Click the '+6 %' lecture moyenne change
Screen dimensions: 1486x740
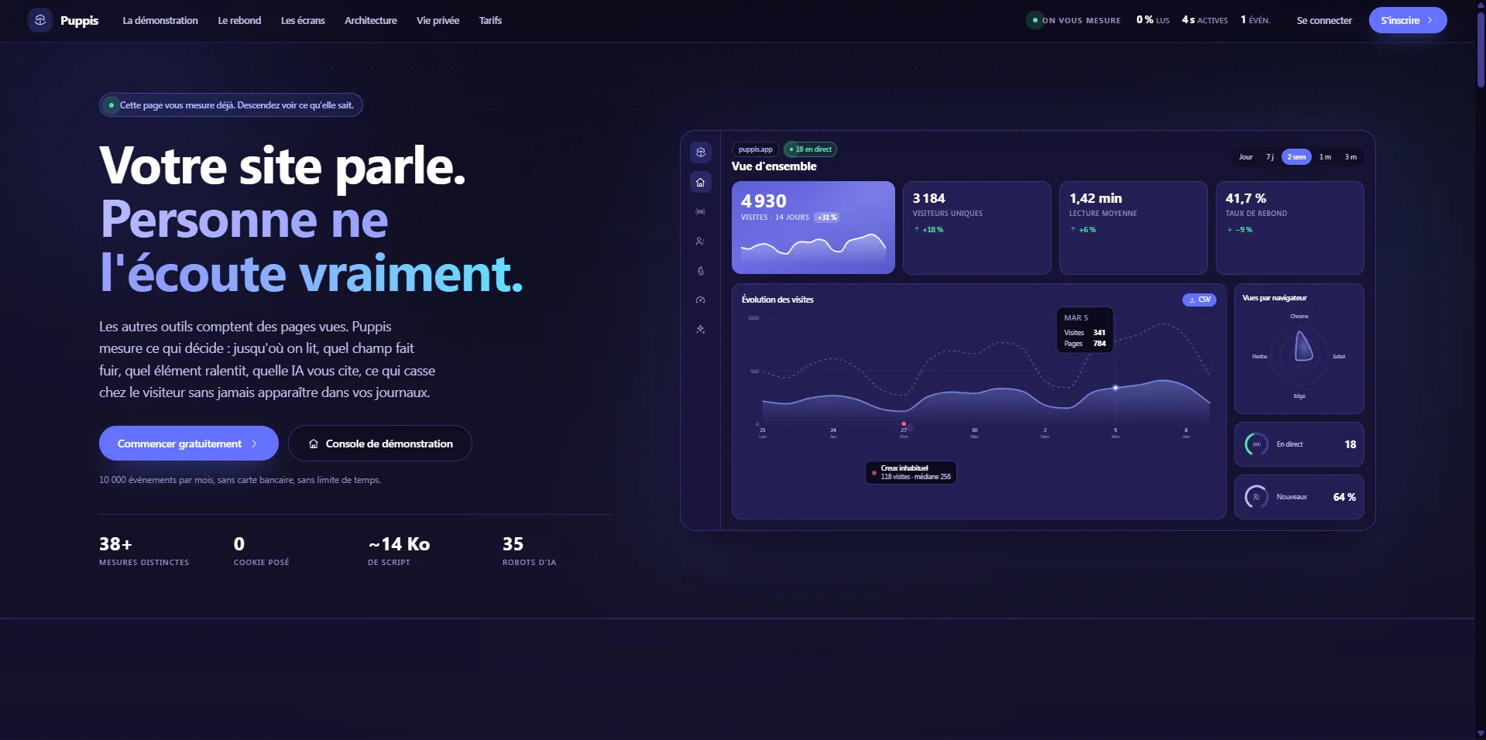click(1083, 230)
